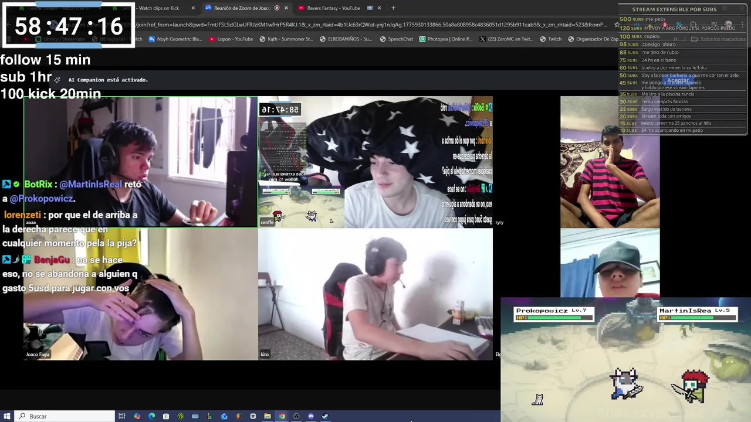751x422 pixels.
Task: Switch to Google Chrome in the taskbar
Action: point(282,416)
